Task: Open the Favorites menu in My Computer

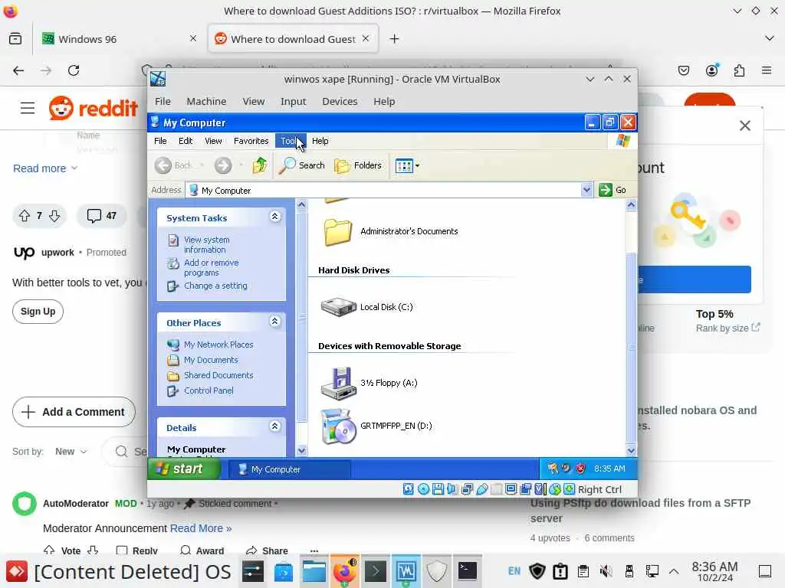Action: point(251,141)
